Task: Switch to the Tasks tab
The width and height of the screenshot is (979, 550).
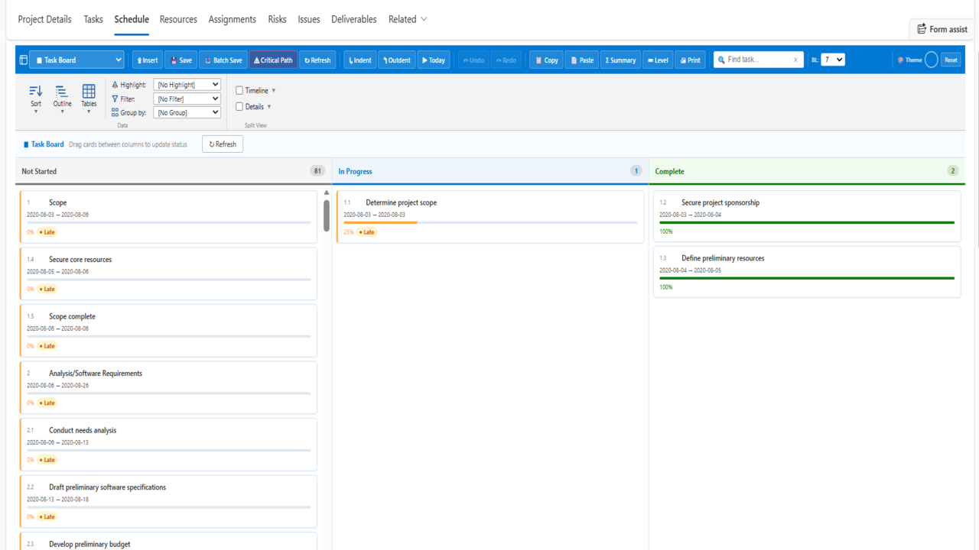Action: (93, 19)
